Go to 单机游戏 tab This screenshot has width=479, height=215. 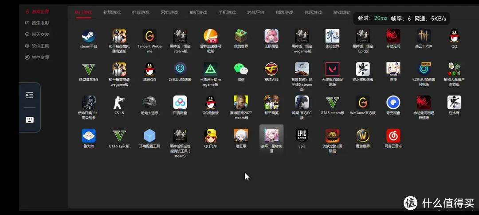198,12
